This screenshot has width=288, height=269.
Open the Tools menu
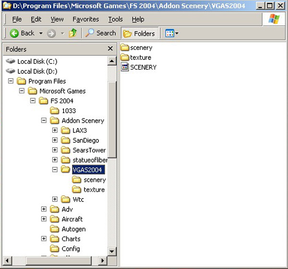[115, 19]
